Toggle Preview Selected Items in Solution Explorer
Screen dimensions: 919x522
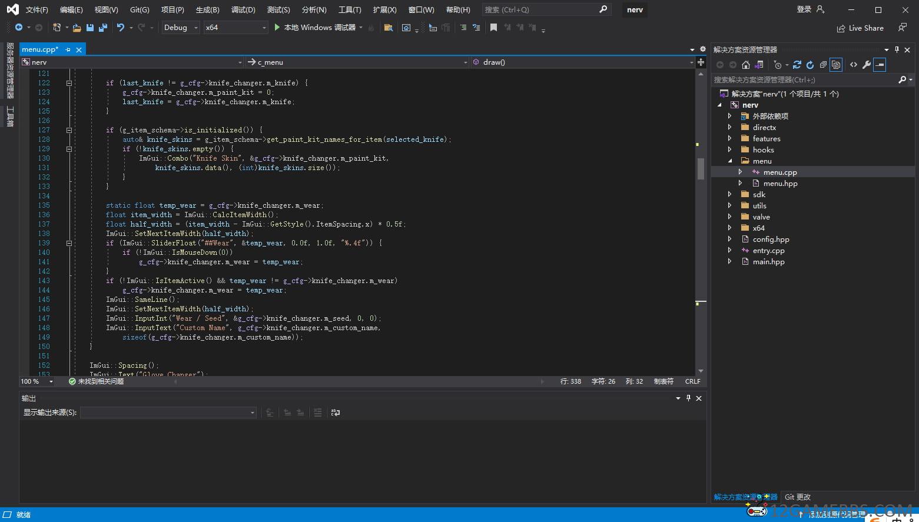tap(880, 65)
